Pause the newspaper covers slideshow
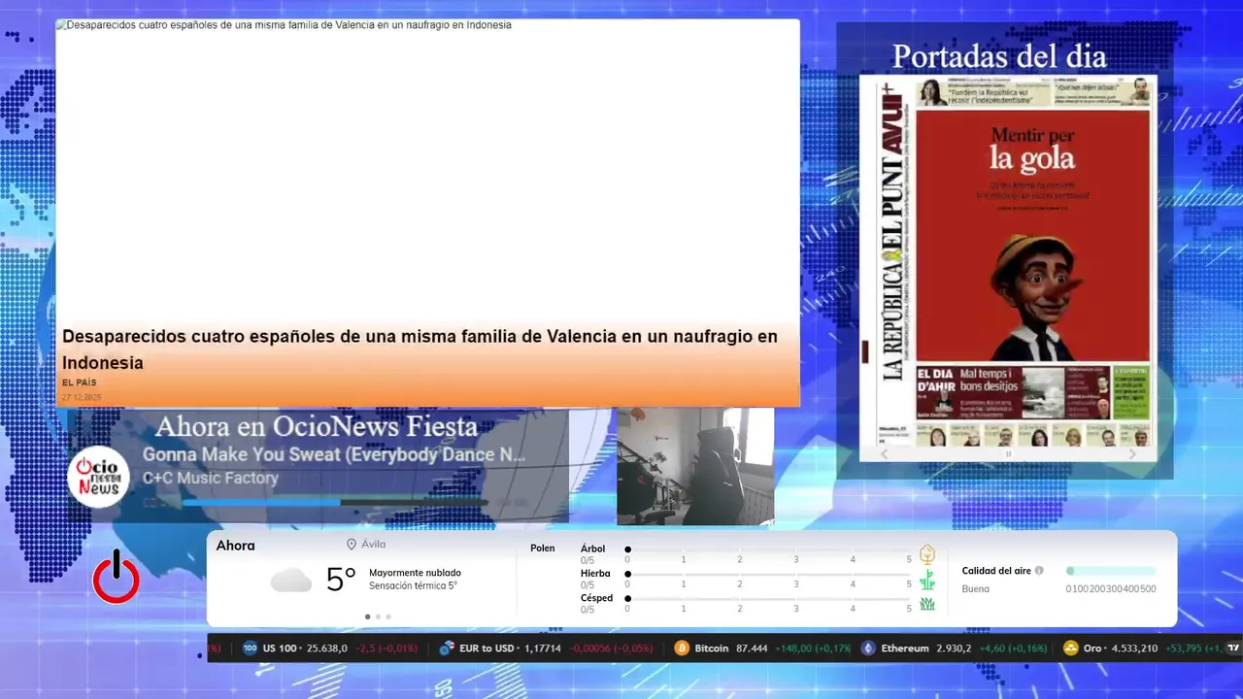 [x=1008, y=454]
